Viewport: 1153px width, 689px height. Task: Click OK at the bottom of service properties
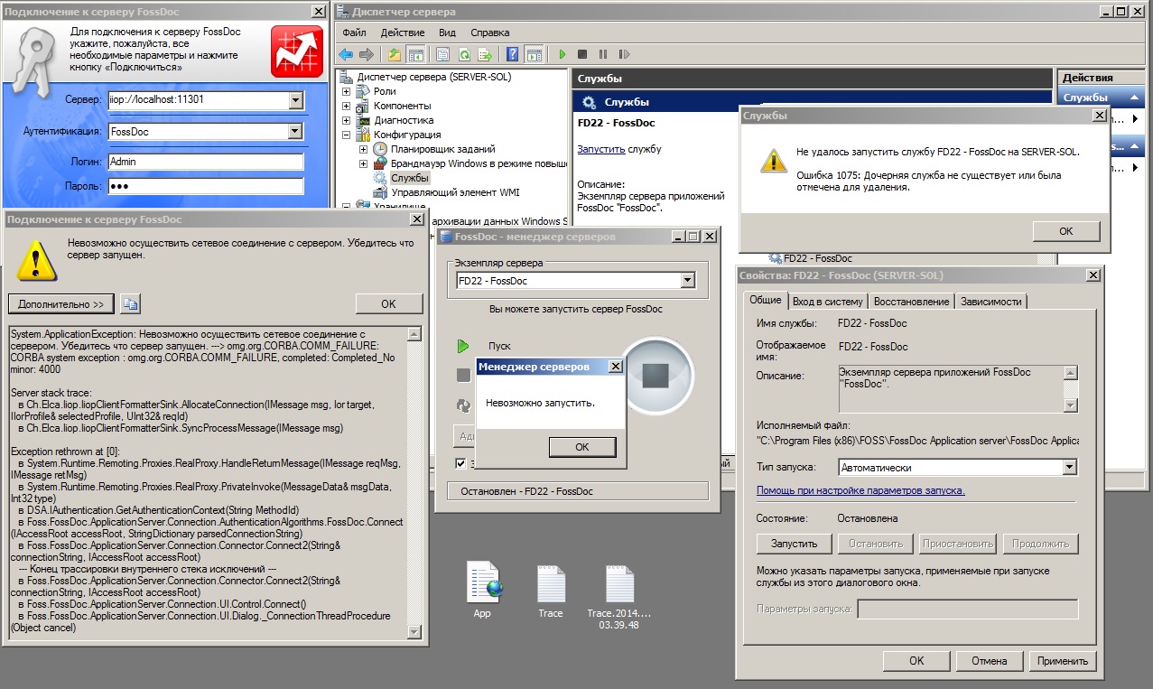[916, 661]
